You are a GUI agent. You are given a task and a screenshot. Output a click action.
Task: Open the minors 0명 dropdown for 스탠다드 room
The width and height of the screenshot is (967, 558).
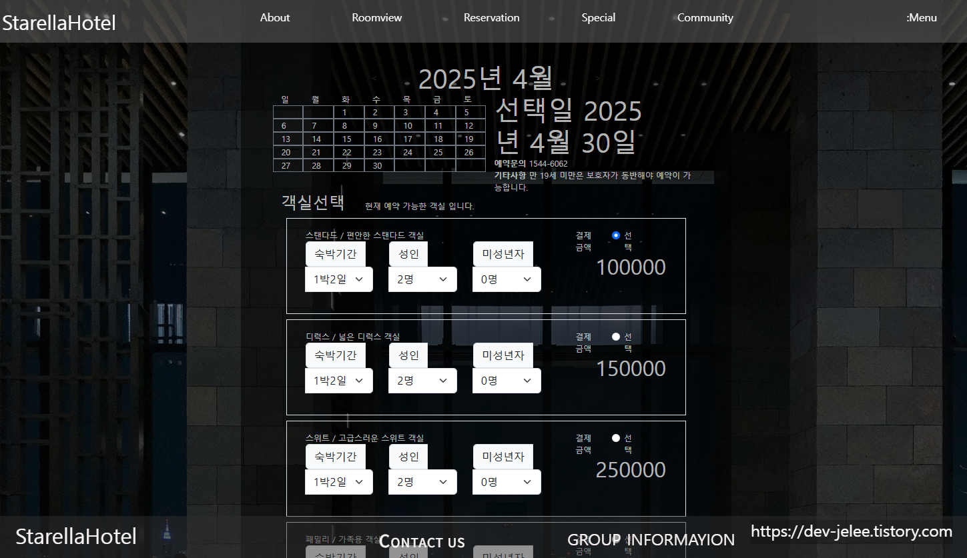[x=507, y=279]
